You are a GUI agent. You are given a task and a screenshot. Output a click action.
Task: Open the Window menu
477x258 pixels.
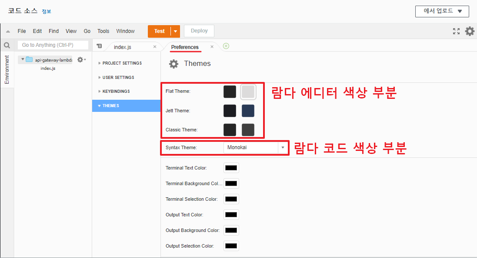coord(125,31)
